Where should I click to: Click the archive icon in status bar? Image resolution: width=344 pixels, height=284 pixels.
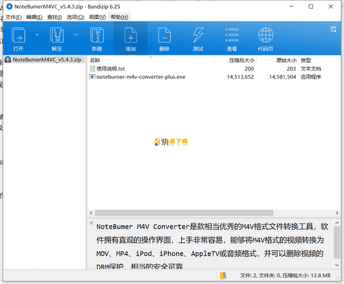pyautogui.click(x=223, y=275)
